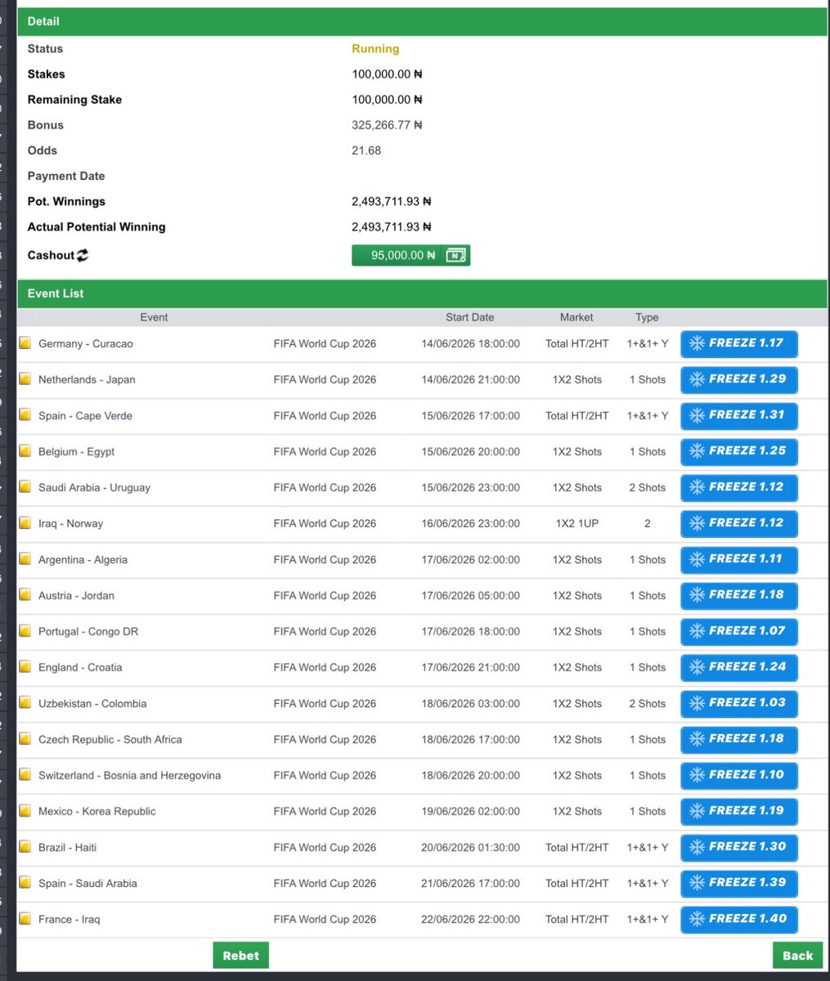The width and height of the screenshot is (830, 981).
Task: Freeze Austria - Jordan bet
Action: tap(738, 595)
